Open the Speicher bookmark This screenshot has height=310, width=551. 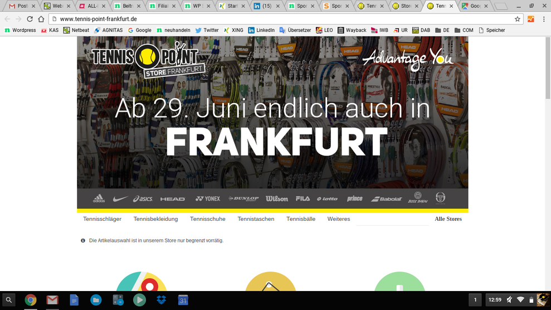491,30
